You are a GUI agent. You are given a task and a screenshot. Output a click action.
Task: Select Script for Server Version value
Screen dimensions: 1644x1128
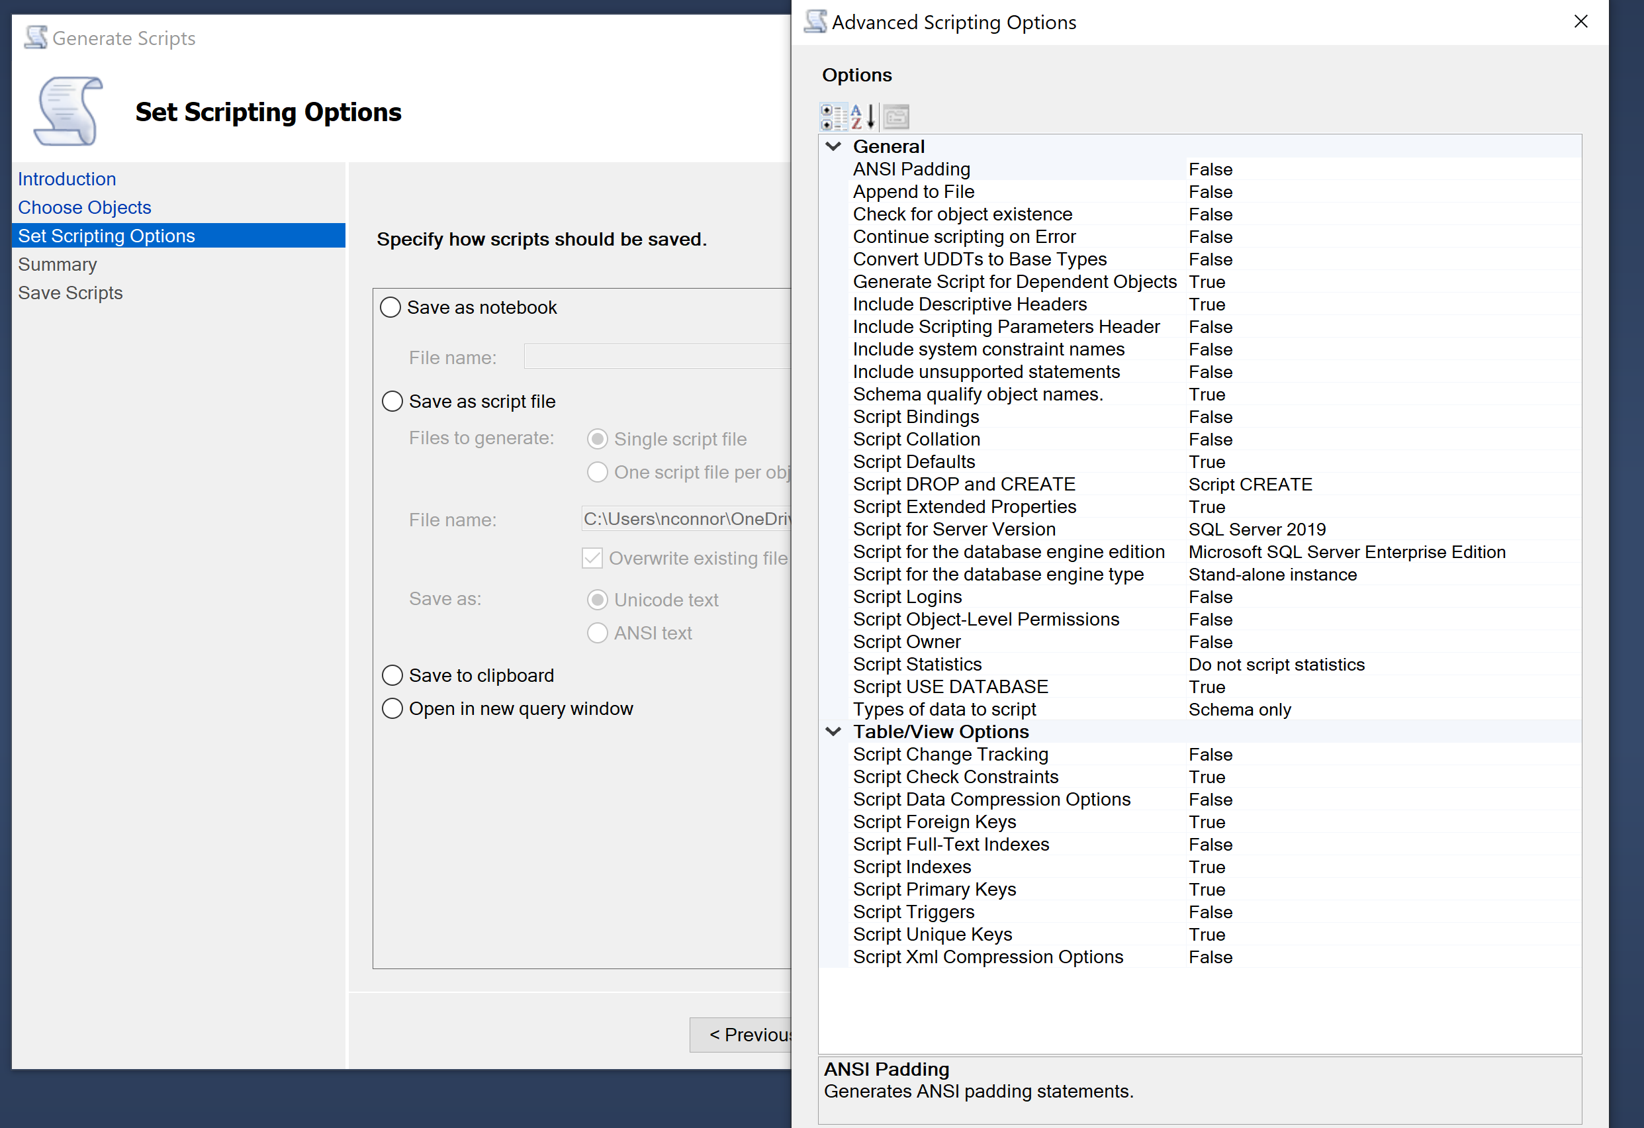coord(1256,530)
